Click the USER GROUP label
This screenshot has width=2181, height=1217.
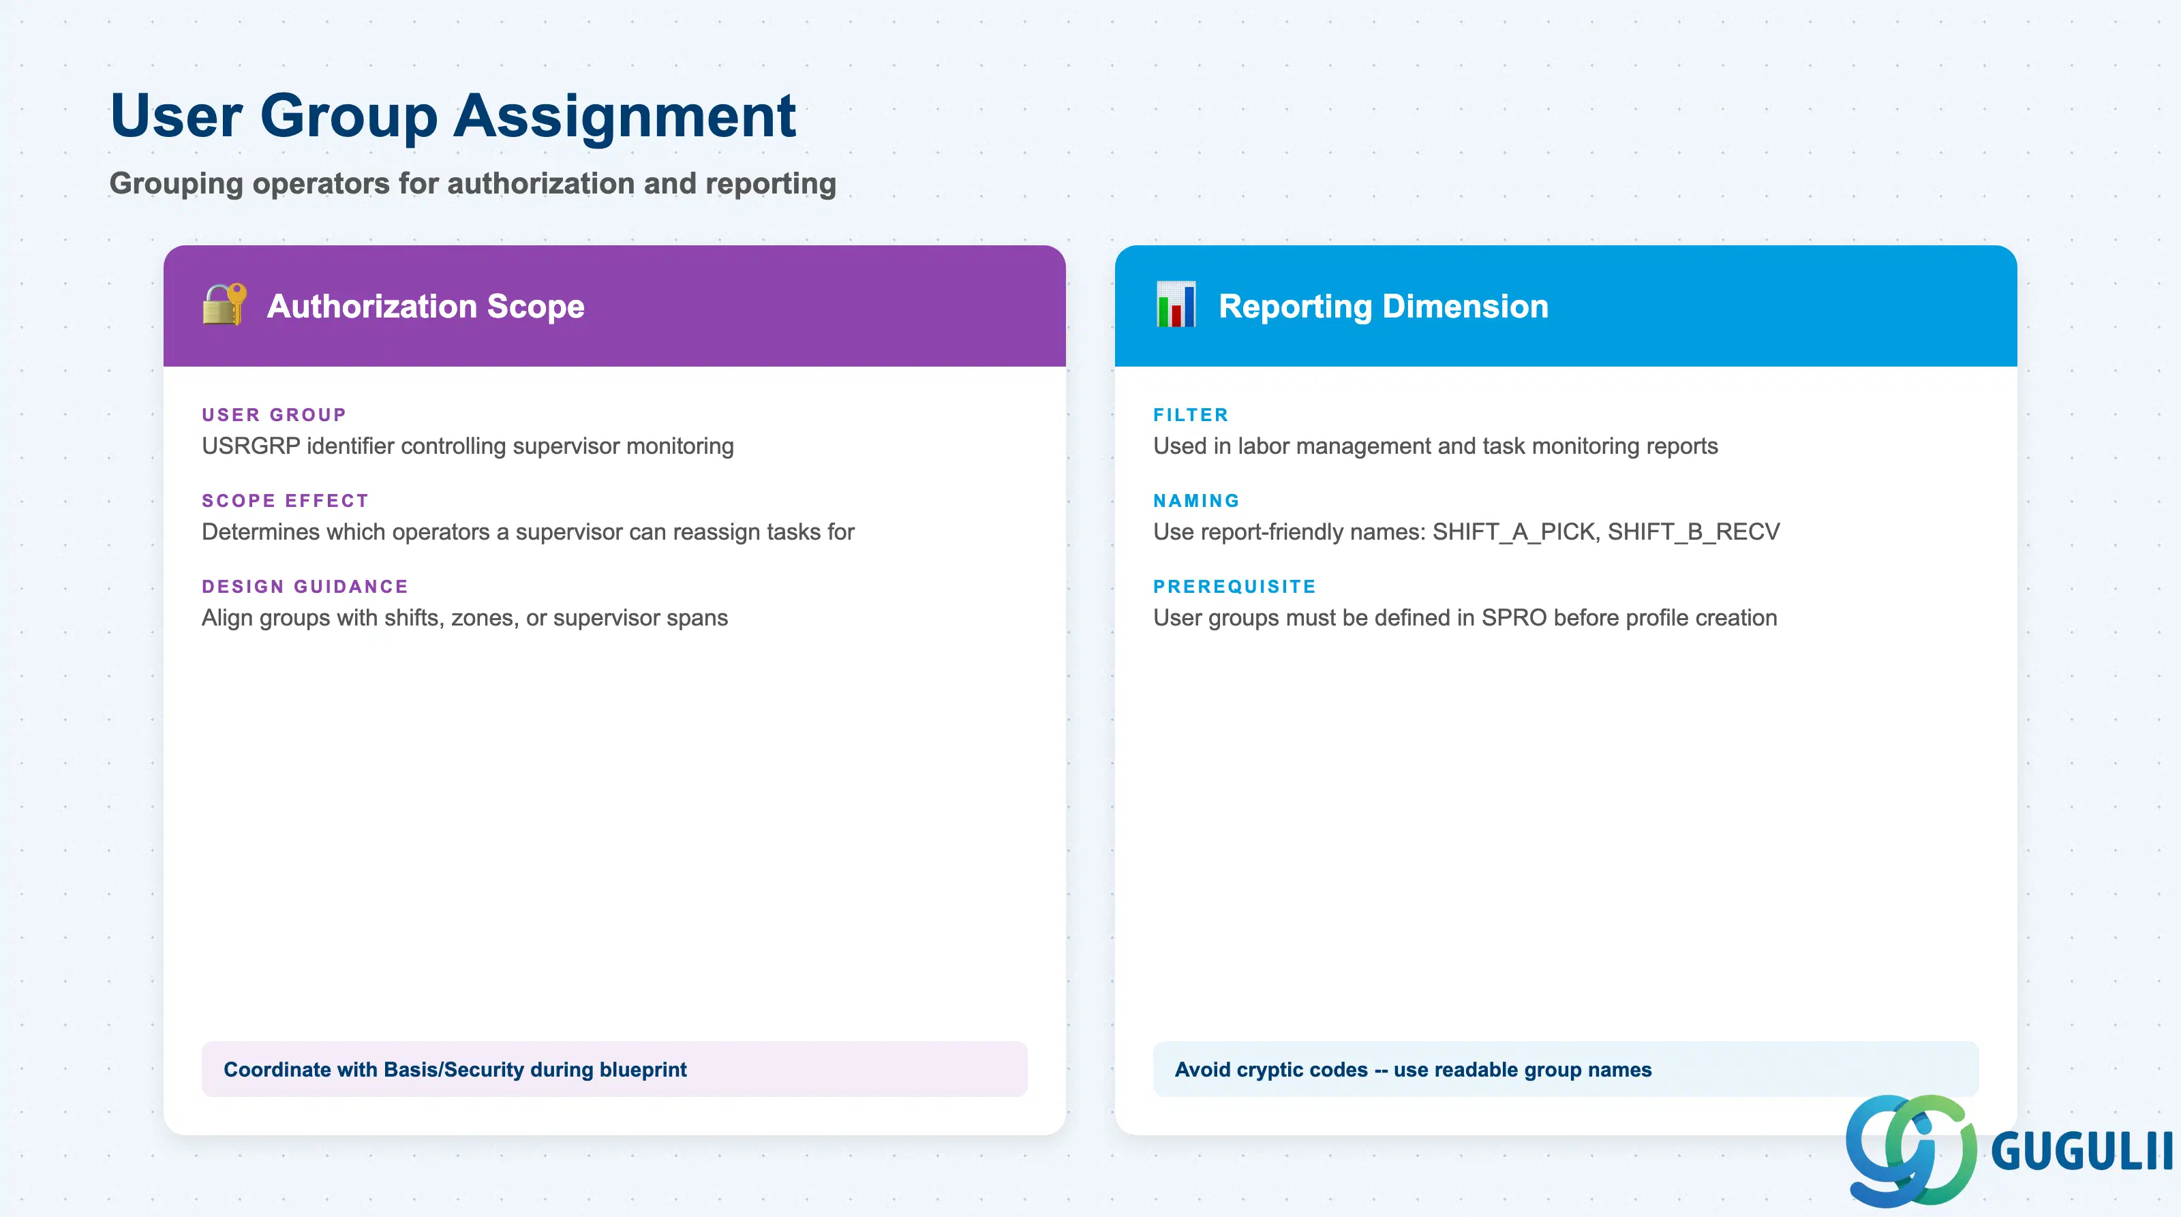pyautogui.click(x=274, y=415)
